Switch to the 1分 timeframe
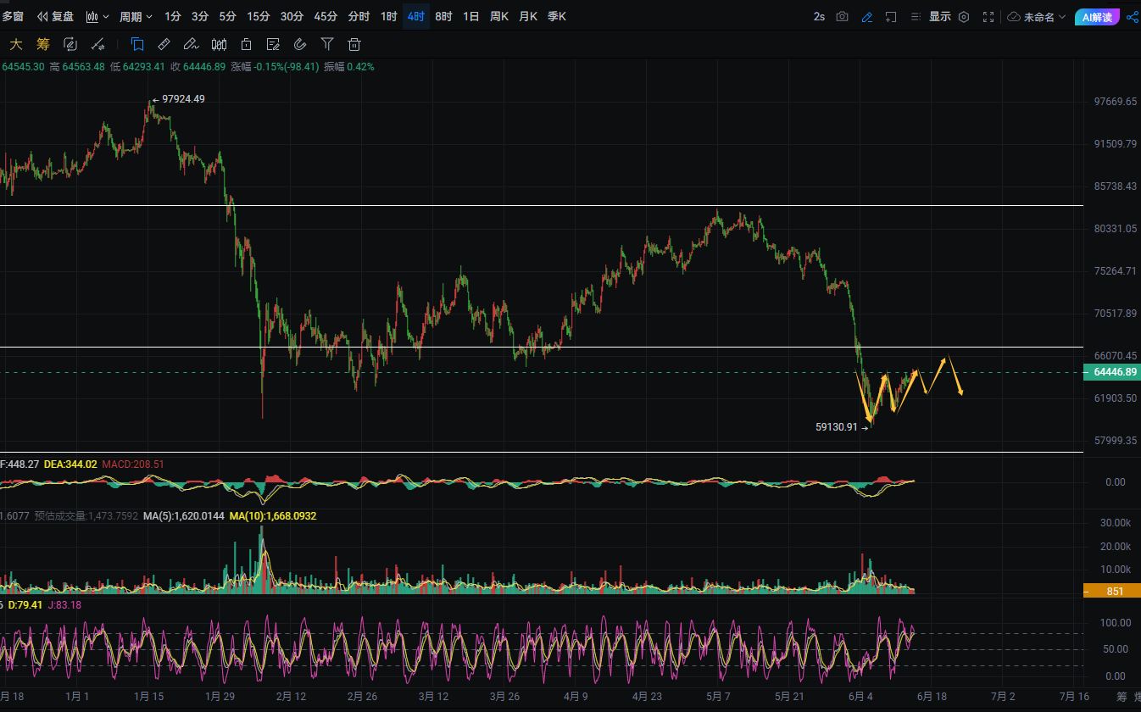Screen dimensions: 1141x712 coord(173,16)
